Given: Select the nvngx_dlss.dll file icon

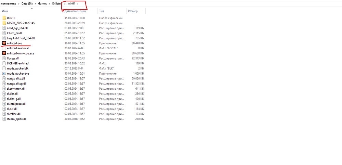Looking at the screenshot, I should click(x=4, y=78).
